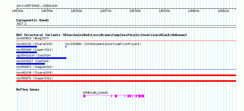Select the nsv461034 red loss bar
Image resolution: width=244 pixels, height=111 pixels.
point(126,75)
